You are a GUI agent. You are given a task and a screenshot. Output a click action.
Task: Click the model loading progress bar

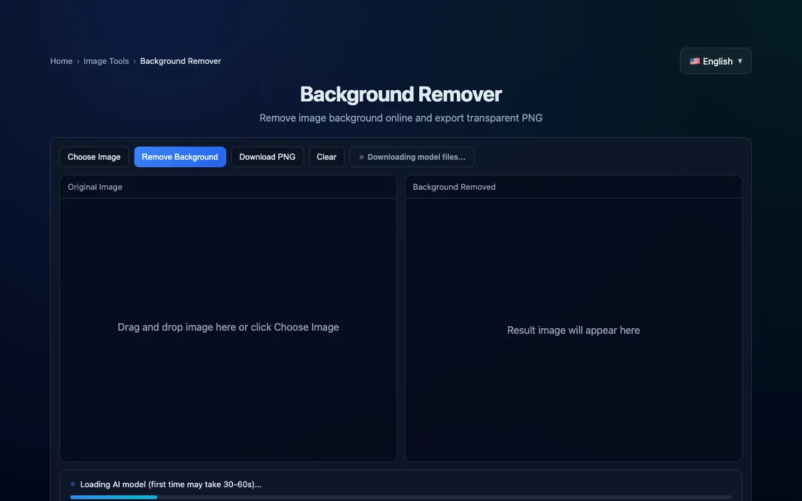click(x=401, y=497)
